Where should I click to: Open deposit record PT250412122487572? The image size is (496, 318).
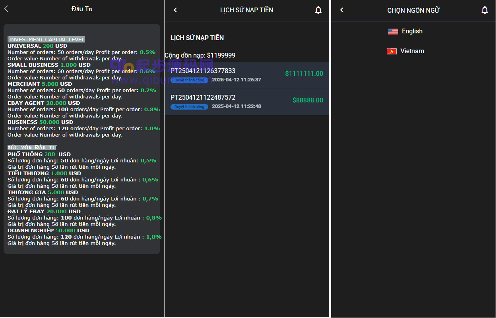click(203, 98)
